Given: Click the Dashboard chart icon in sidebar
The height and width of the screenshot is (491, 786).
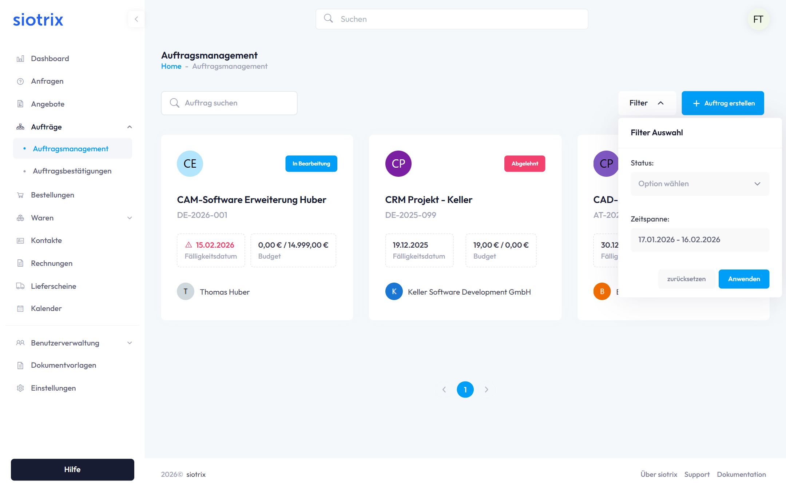Looking at the screenshot, I should tap(20, 59).
